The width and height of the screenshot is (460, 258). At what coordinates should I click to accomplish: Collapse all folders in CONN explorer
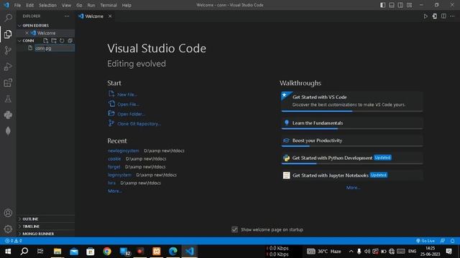coord(70,41)
